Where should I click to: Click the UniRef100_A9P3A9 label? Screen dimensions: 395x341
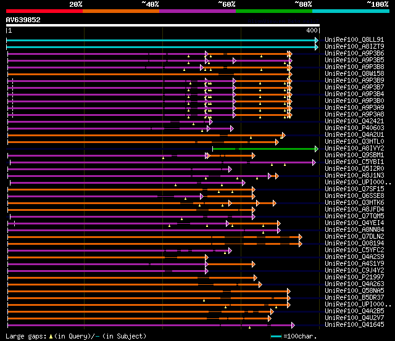[354, 108]
